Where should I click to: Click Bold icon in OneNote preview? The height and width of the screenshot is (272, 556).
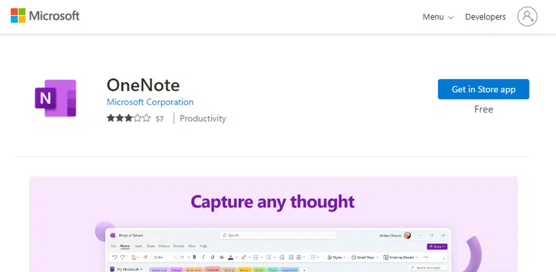[x=195, y=257]
